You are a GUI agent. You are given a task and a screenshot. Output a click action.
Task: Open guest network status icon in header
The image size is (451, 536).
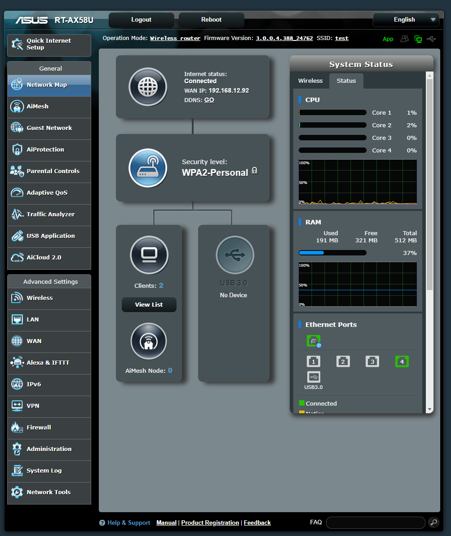[x=405, y=39]
